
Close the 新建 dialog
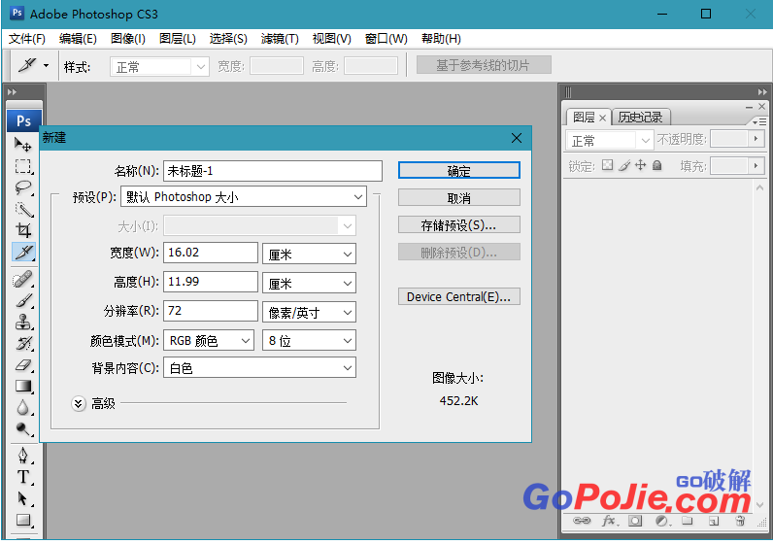pos(517,138)
